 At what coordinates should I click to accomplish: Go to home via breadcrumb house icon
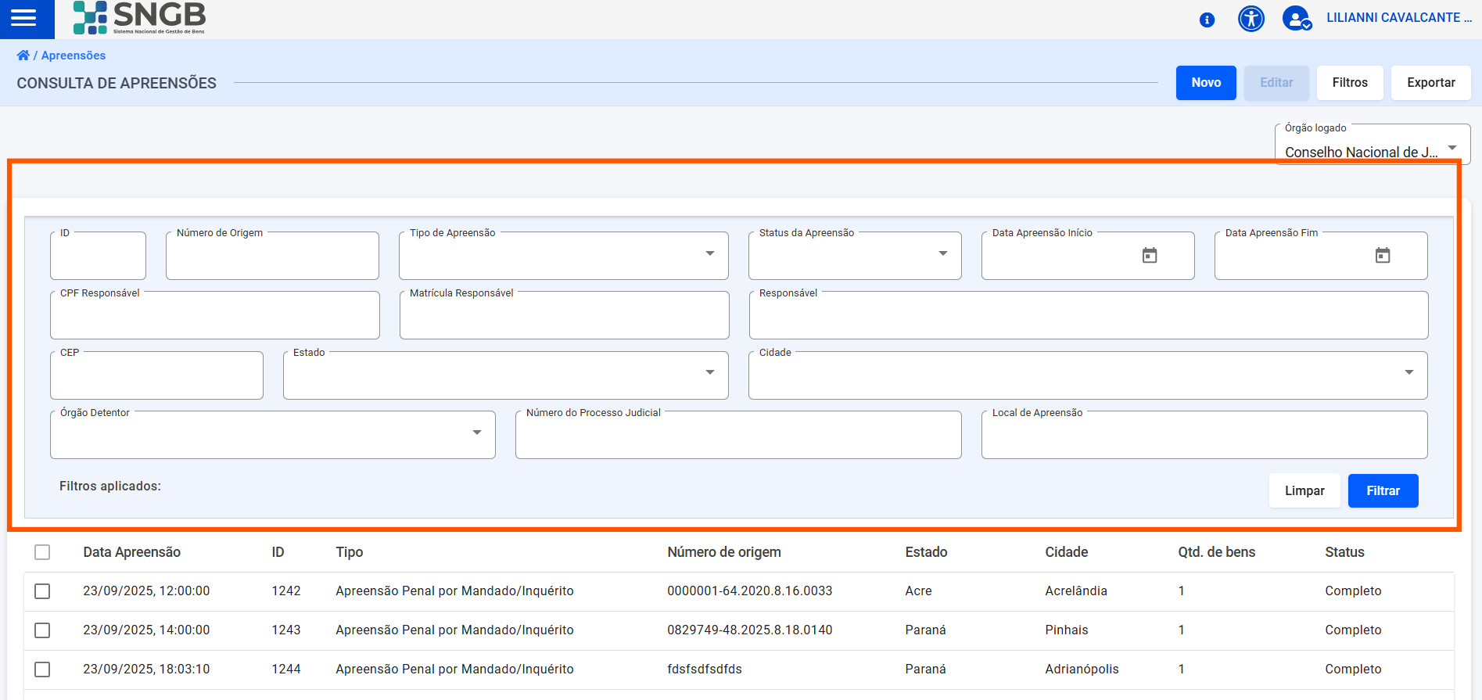click(23, 56)
